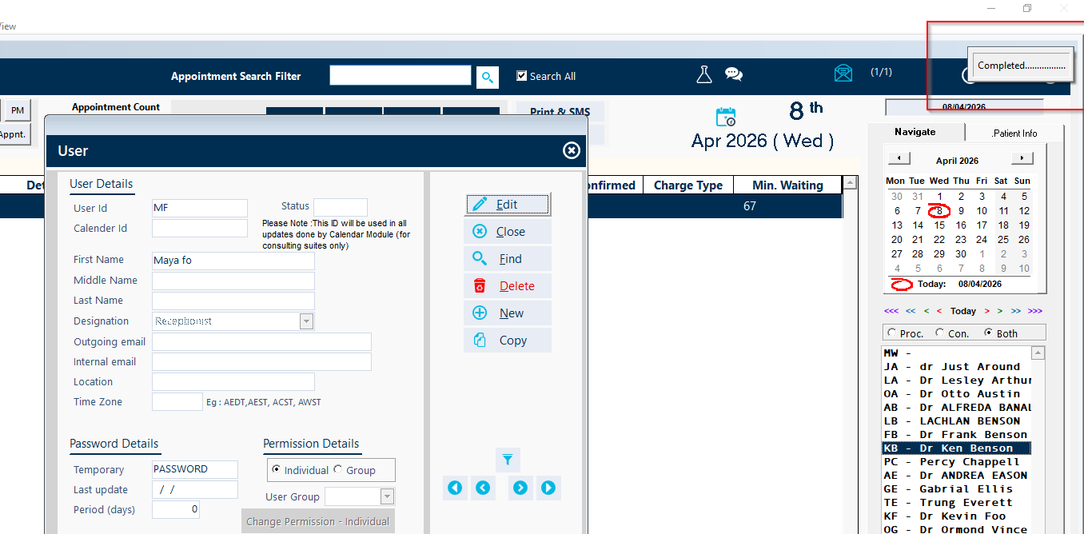1084x534 pixels.
Task: Click the calendar clock icon beside date
Action: coord(725,117)
